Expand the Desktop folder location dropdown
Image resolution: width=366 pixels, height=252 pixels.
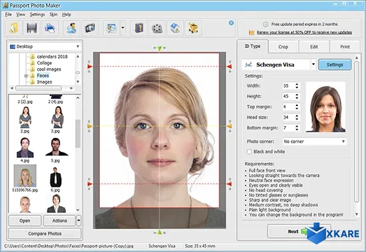tap(78, 47)
